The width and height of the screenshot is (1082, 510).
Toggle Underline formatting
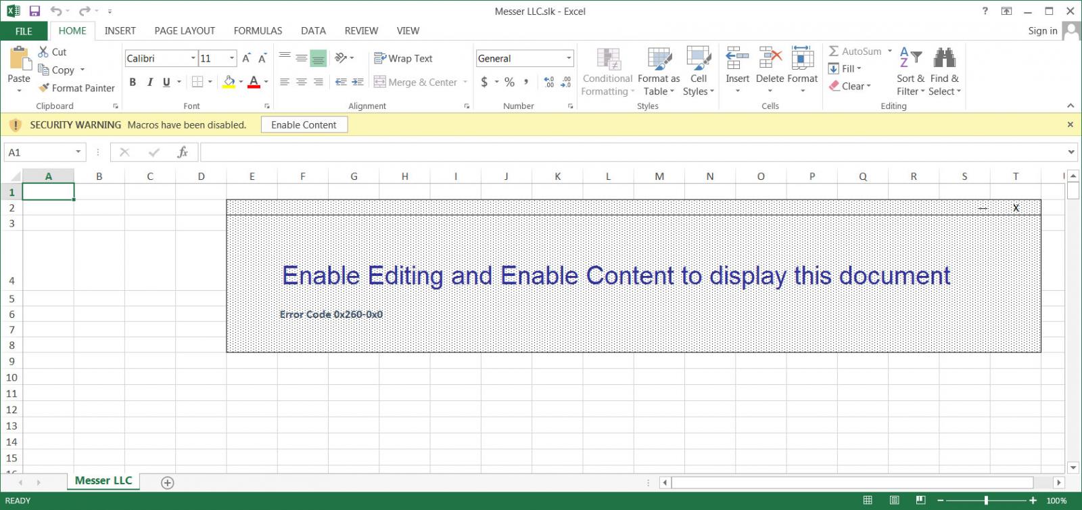(x=166, y=82)
